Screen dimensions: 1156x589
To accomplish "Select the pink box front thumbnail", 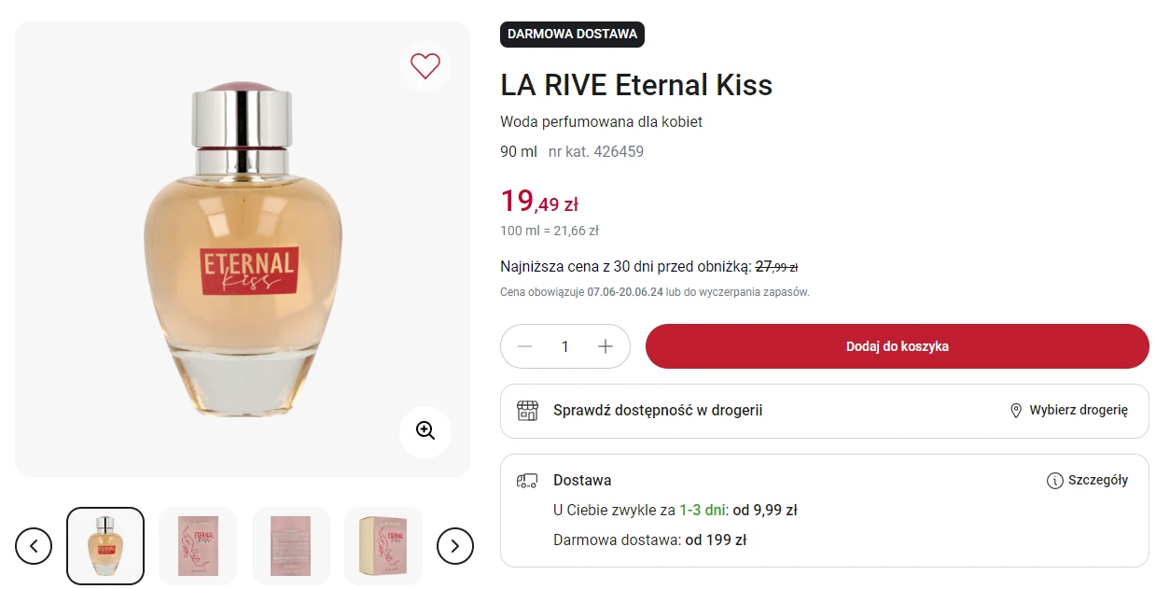I will 198,546.
